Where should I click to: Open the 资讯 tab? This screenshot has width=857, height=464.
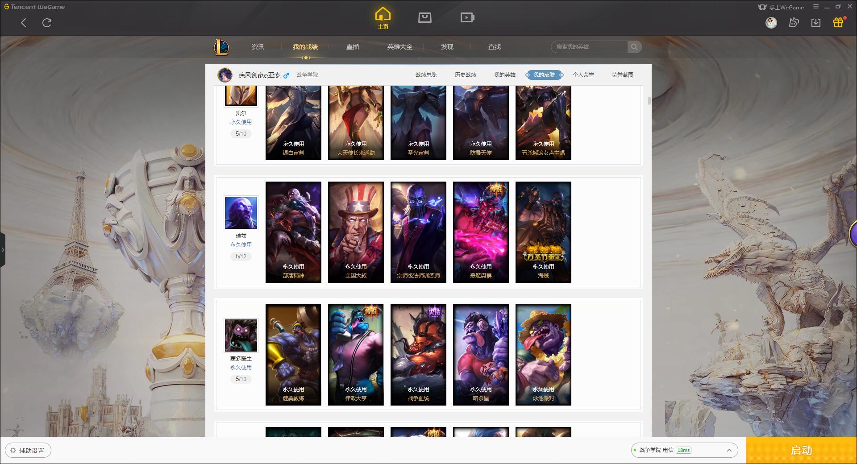258,47
